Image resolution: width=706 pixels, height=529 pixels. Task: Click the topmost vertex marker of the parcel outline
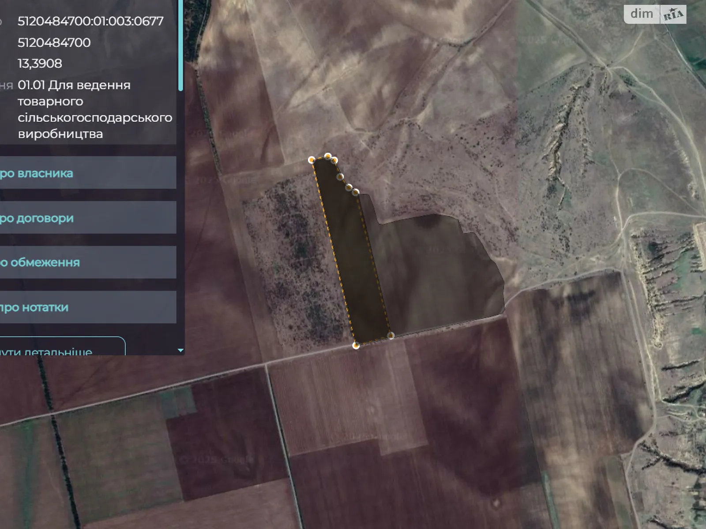pyautogui.click(x=328, y=156)
